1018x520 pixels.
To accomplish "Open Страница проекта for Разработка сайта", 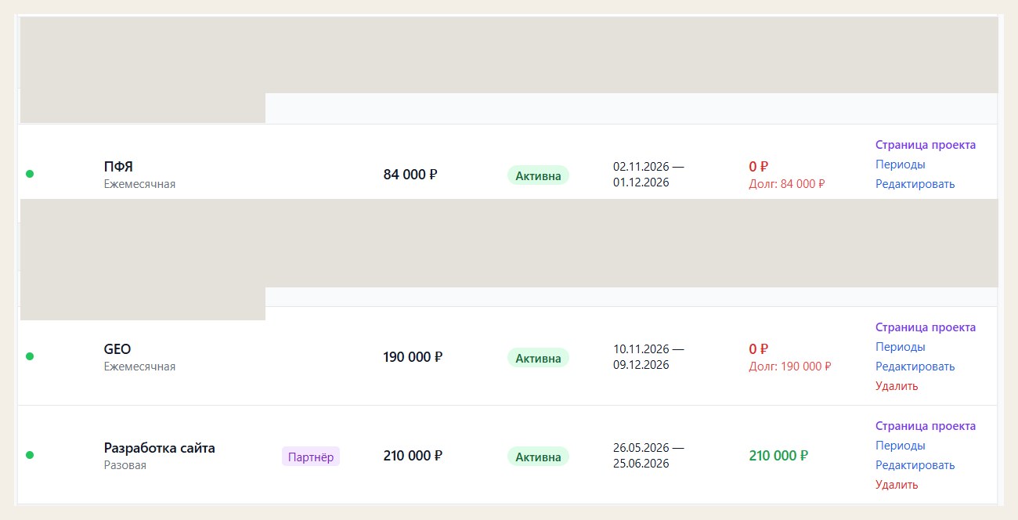I will (926, 426).
